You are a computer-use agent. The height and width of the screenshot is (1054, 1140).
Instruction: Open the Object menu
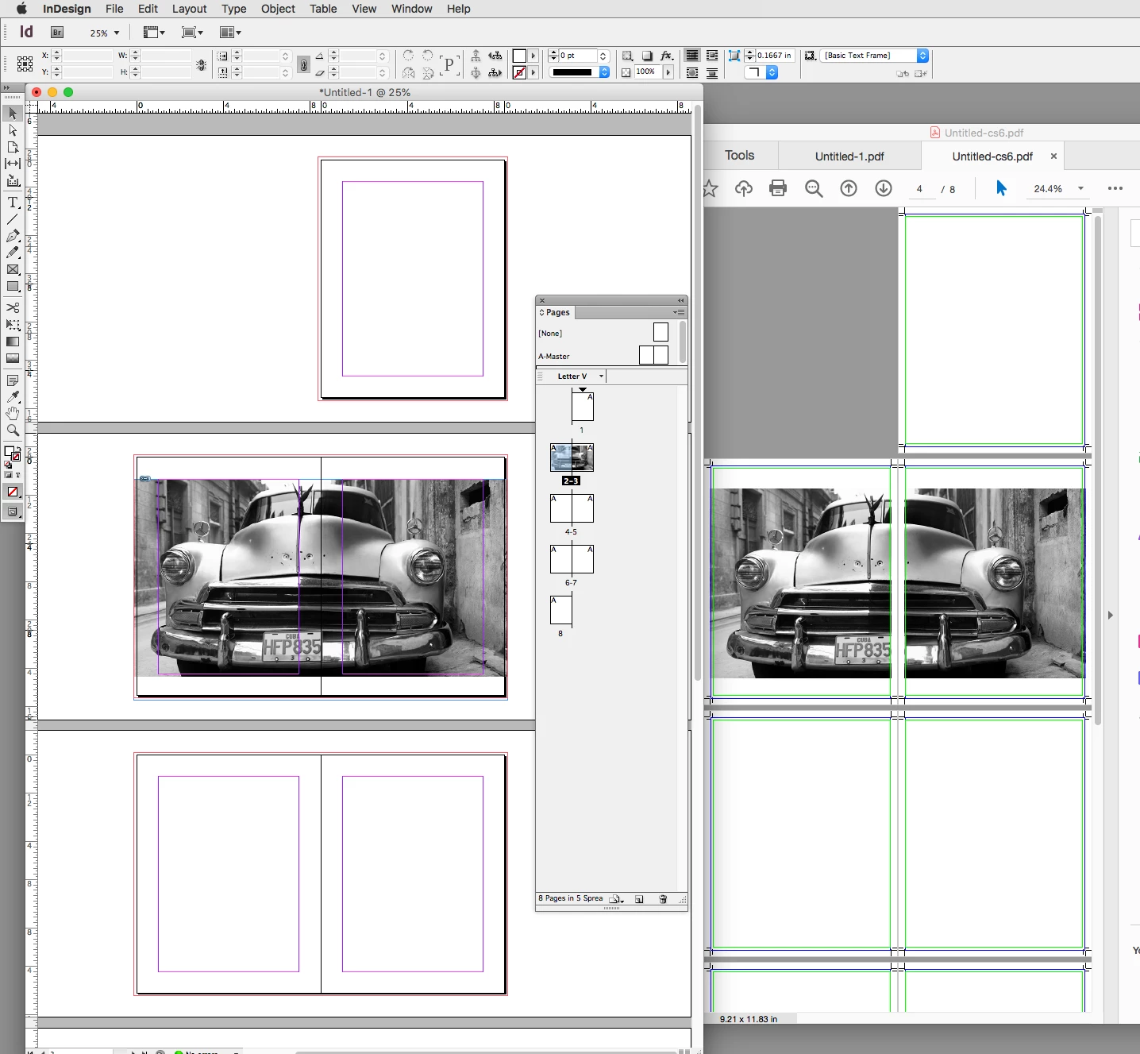(x=278, y=9)
